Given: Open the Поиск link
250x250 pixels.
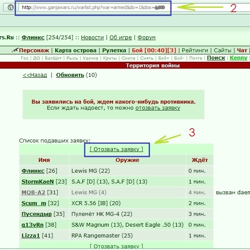Looking at the screenshot, I should coord(216,58).
